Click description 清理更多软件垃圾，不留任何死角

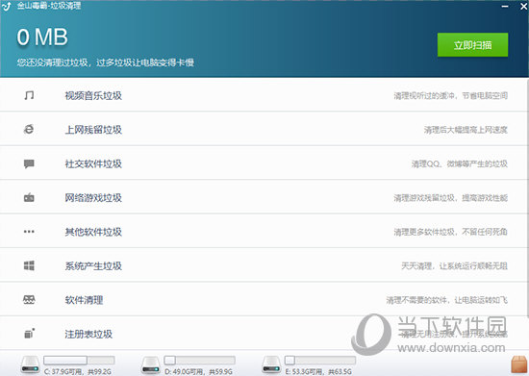click(451, 232)
